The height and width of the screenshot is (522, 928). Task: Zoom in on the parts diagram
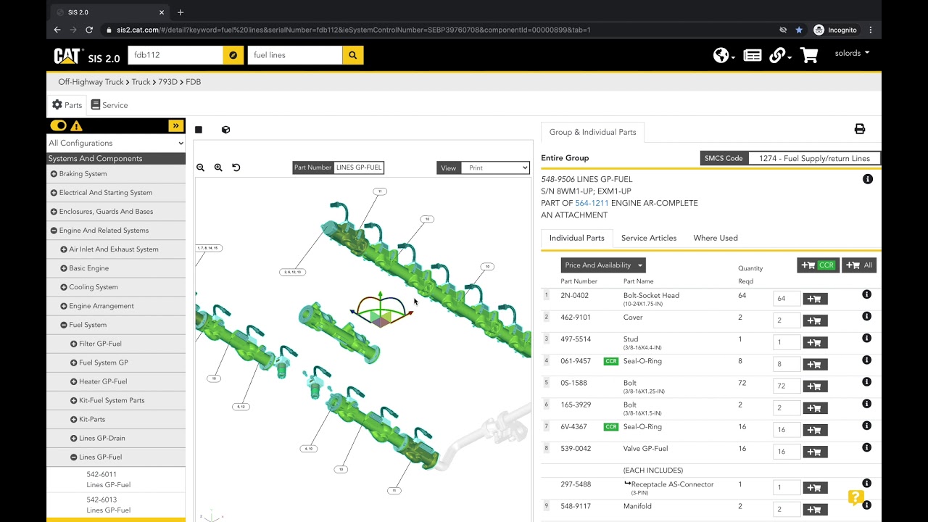(218, 167)
